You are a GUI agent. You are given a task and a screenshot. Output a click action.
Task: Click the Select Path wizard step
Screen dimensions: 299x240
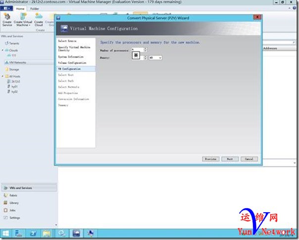click(66, 81)
